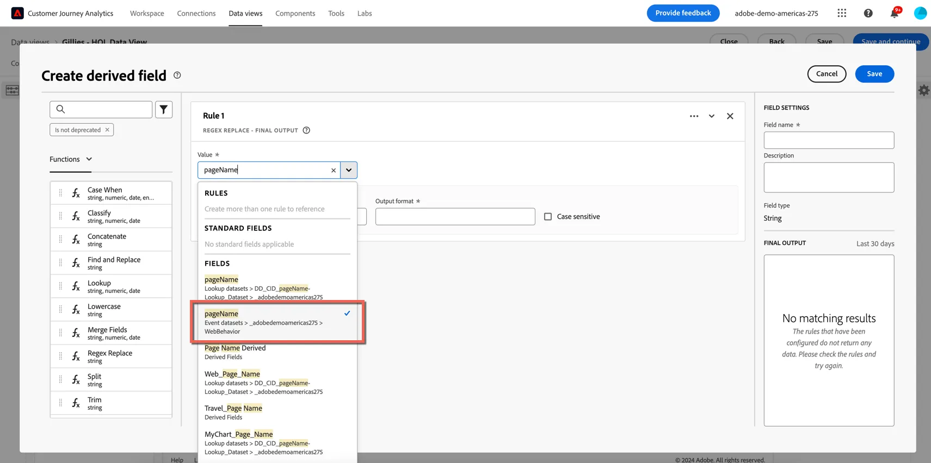
Task: Expand the Functions dropdown
Action: pos(71,159)
